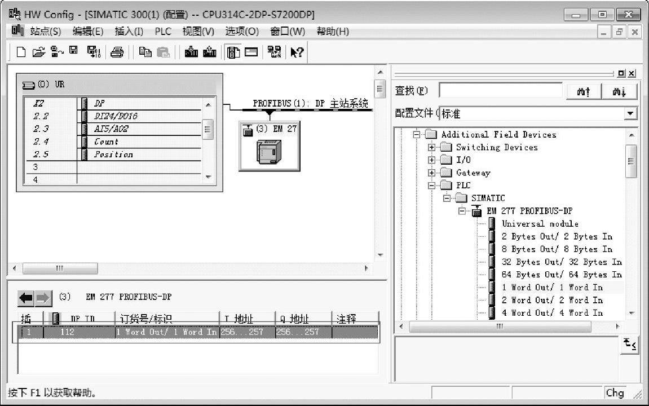649x406 pixels.
Task: Click the Print toolbar icon
Action: [x=117, y=52]
